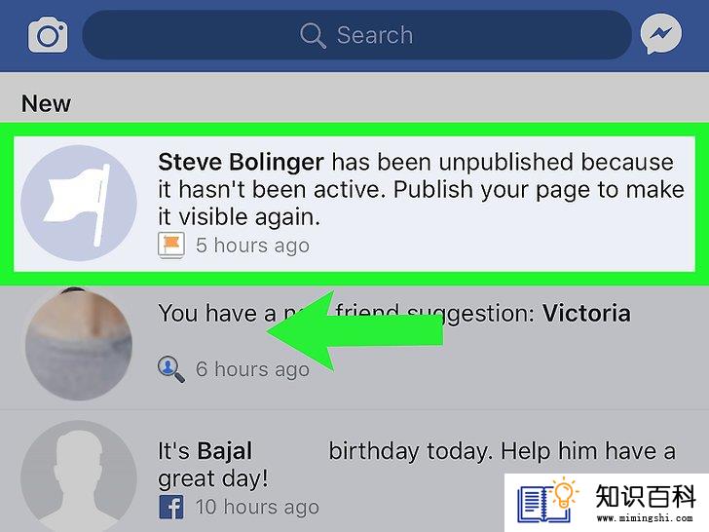709x532 pixels.
Task: Click the 6 hours ago timestamp
Action: point(253,369)
